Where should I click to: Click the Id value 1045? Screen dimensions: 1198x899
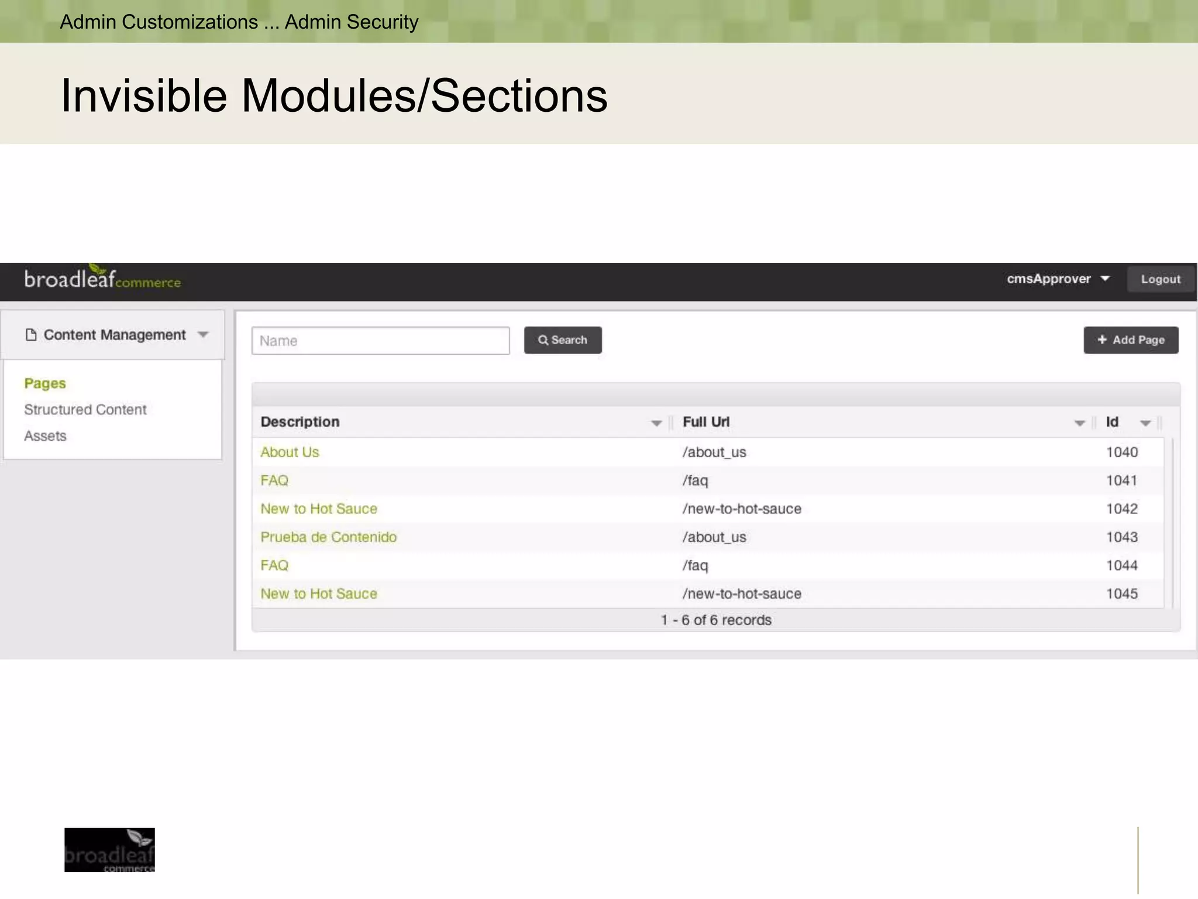[x=1121, y=593]
